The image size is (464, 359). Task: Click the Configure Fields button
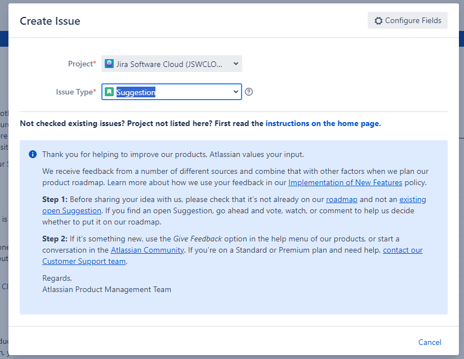(408, 20)
